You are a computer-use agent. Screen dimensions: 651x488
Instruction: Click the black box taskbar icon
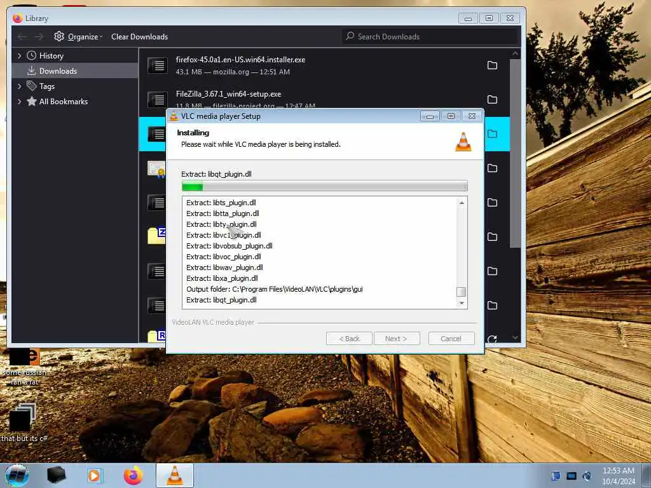(56, 475)
